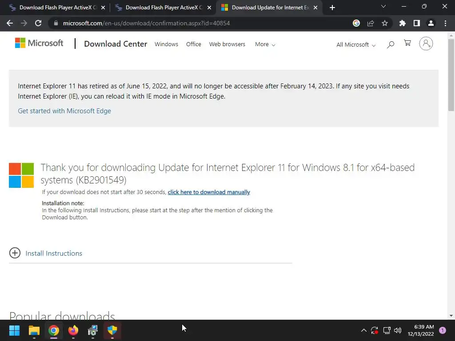Image resolution: width=455 pixels, height=341 pixels.
Task: Expand the More menu in Download Center
Action: [x=265, y=44]
